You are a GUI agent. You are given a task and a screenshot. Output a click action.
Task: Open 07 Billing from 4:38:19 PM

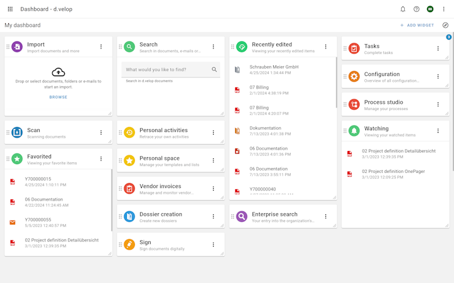coord(282,90)
